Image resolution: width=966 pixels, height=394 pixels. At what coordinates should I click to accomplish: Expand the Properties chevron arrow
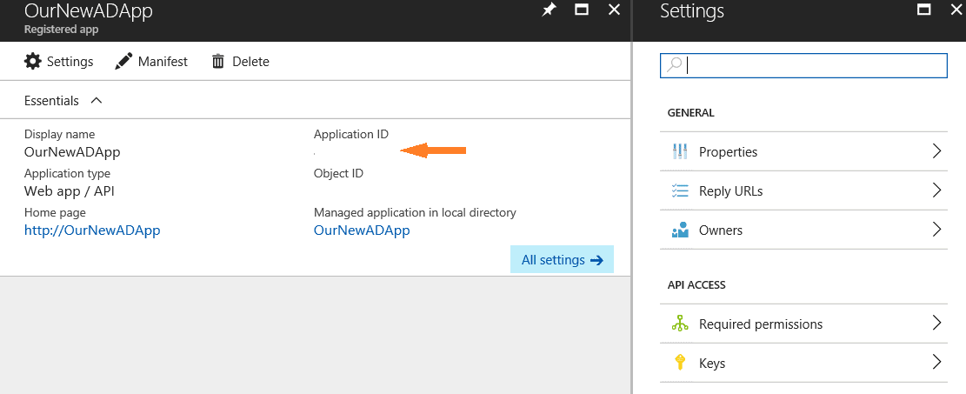click(x=936, y=151)
